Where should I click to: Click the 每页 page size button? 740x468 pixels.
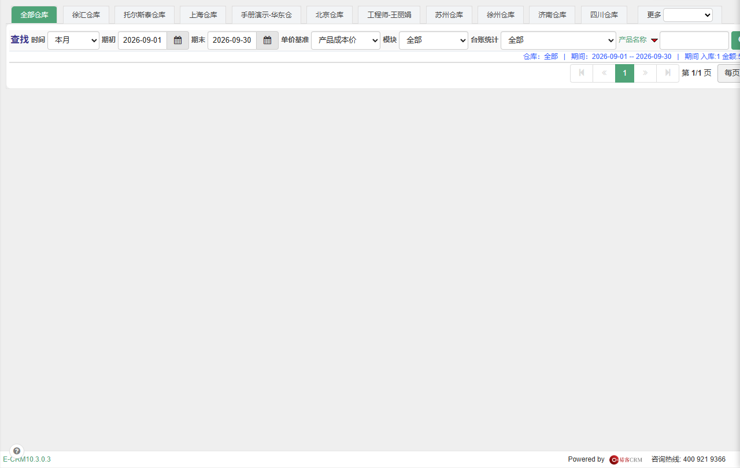730,73
